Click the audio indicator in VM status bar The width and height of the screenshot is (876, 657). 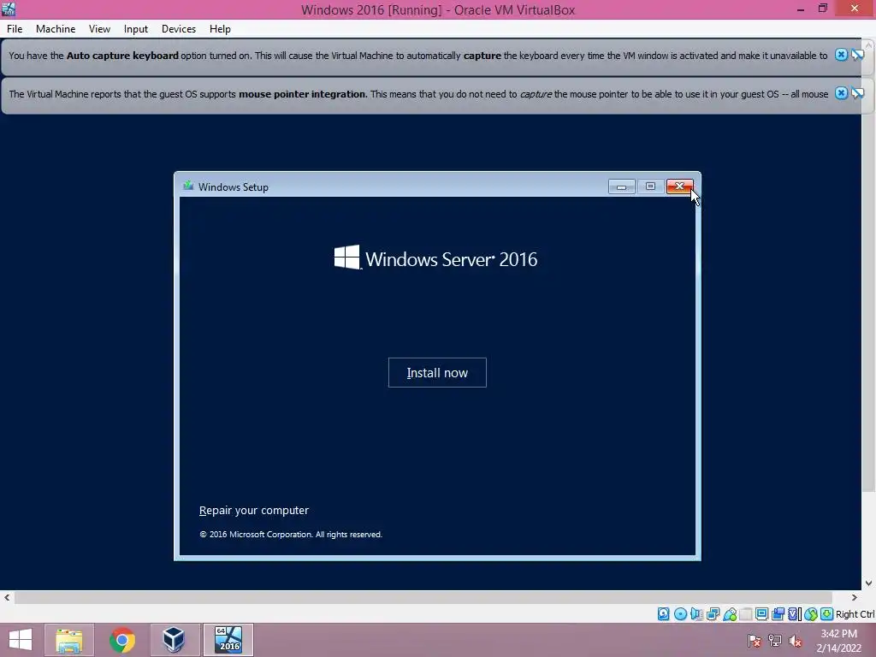coord(696,614)
